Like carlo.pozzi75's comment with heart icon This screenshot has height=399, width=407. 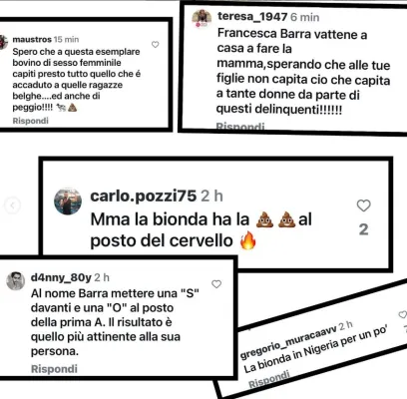[x=363, y=205]
